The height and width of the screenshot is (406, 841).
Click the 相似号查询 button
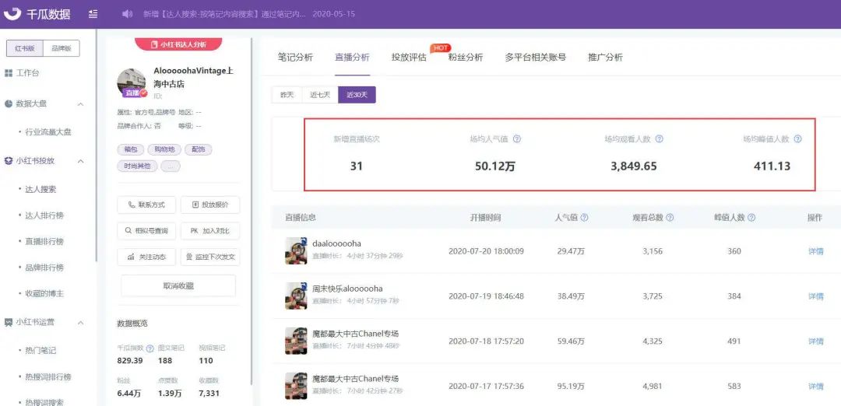tap(146, 231)
